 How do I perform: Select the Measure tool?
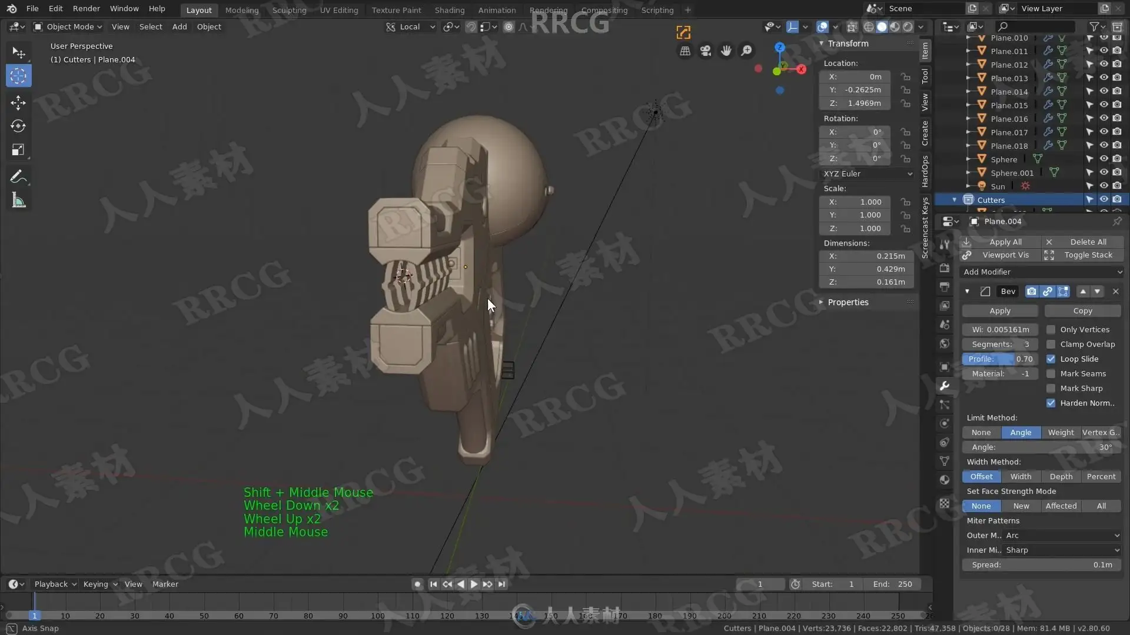click(x=18, y=200)
